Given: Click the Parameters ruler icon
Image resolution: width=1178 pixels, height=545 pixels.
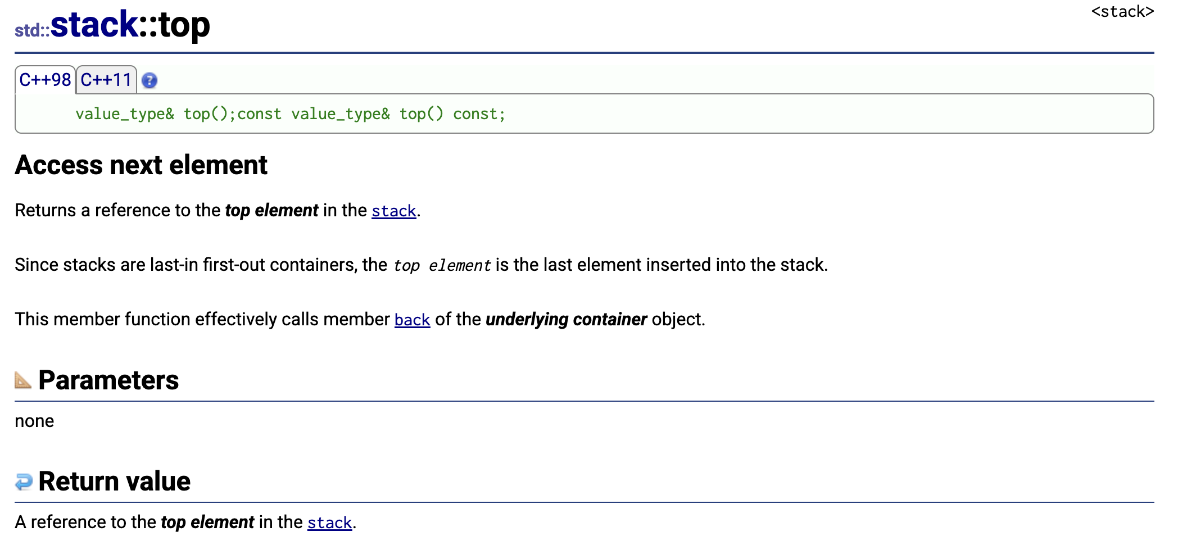Looking at the screenshot, I should click(x=23, y=380).
